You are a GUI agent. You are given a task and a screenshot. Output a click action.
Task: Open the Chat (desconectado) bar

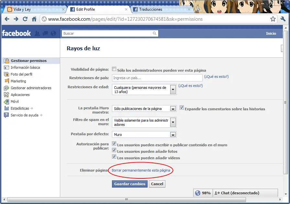point(245,193)
